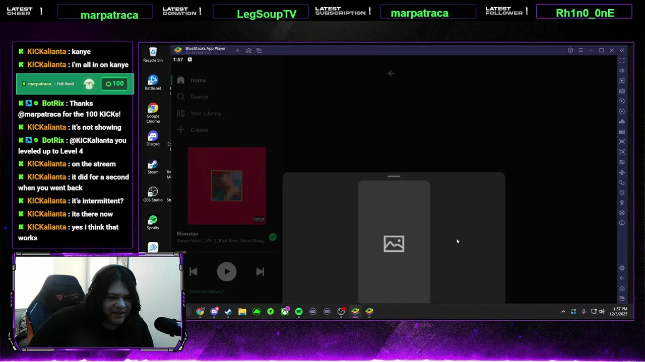Click the Android back arrow in BlueStacks sidebar bottom
Screen dimensions: 645x362
(x=622, y=278)
